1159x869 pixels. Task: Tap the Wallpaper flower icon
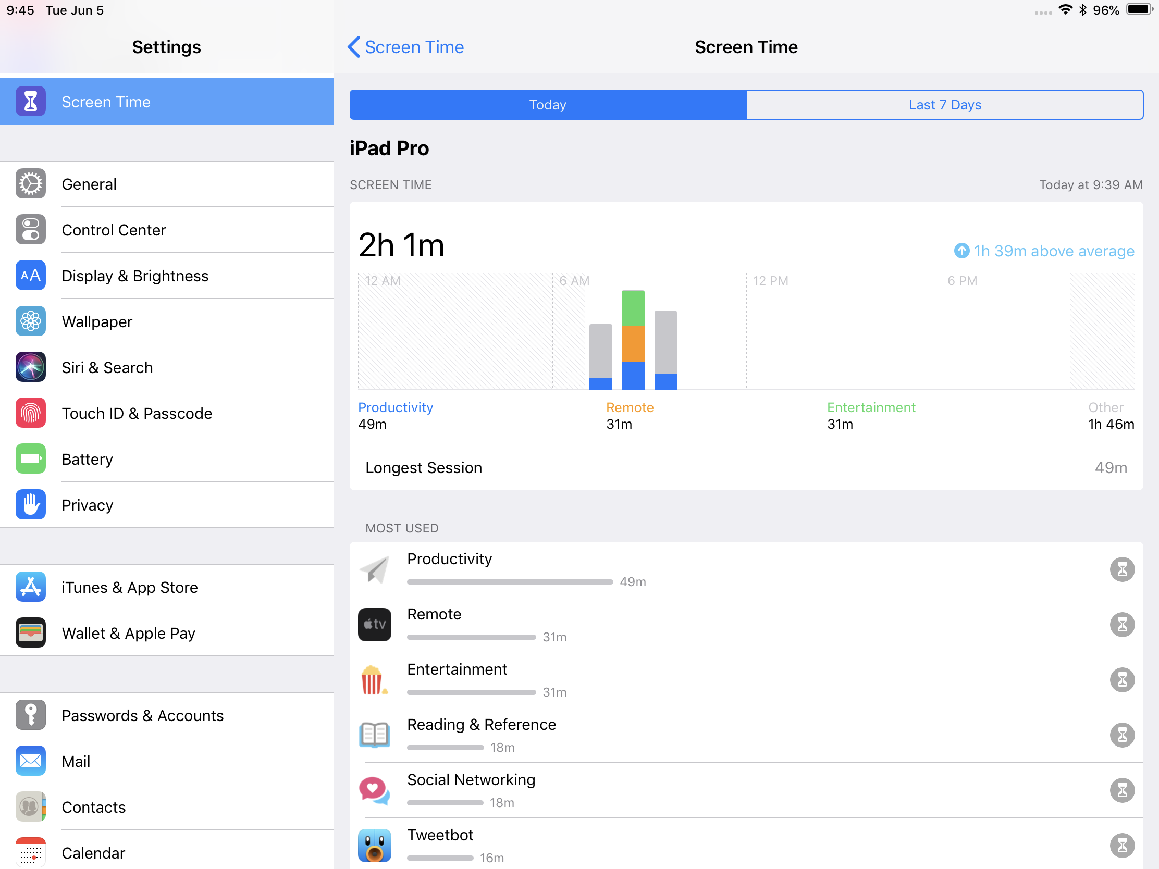[30, 321]
